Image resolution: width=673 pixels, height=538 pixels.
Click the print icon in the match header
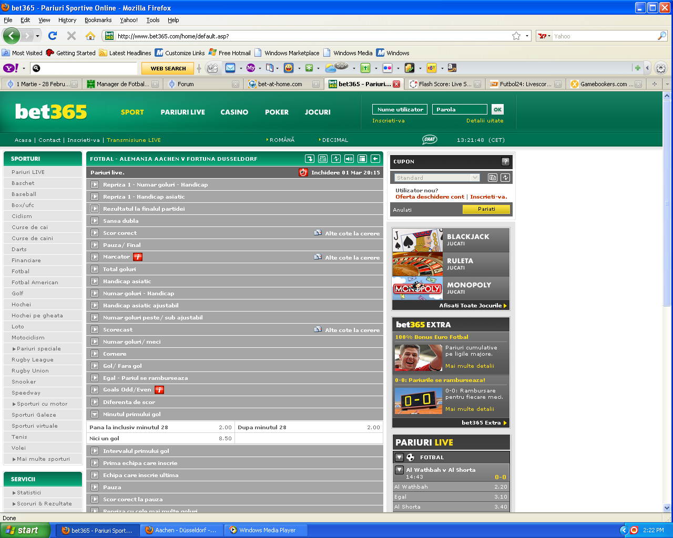[323, 159]
